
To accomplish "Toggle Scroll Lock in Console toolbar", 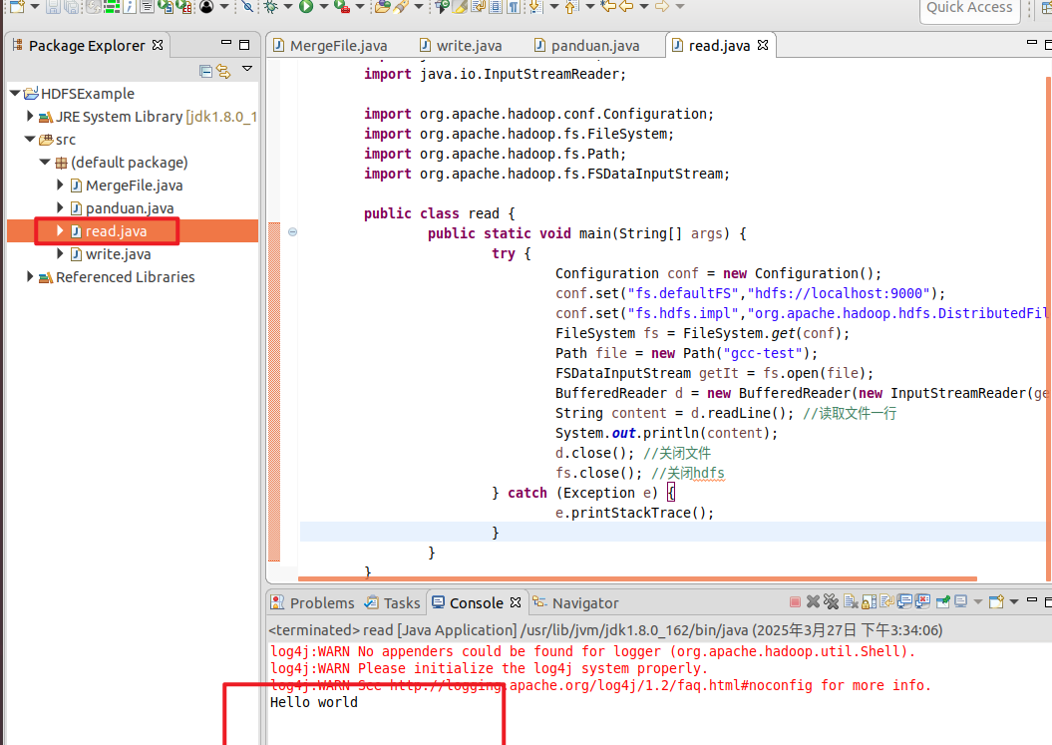I will click(868, 602).
